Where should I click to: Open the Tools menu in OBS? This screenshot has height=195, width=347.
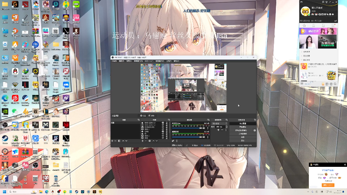click(169, 61)
